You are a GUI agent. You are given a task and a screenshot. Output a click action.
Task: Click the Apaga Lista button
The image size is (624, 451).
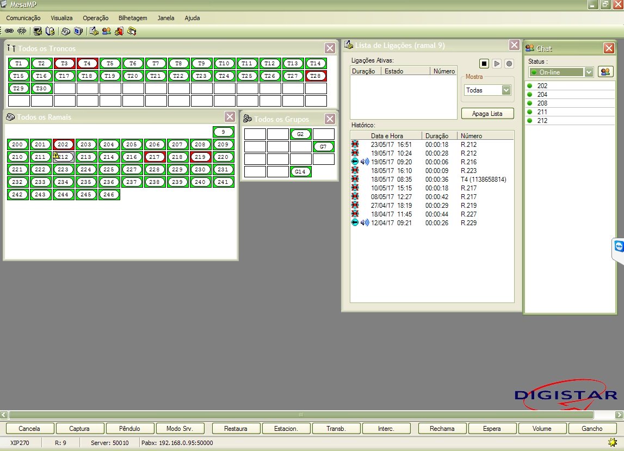coord(487,114)
